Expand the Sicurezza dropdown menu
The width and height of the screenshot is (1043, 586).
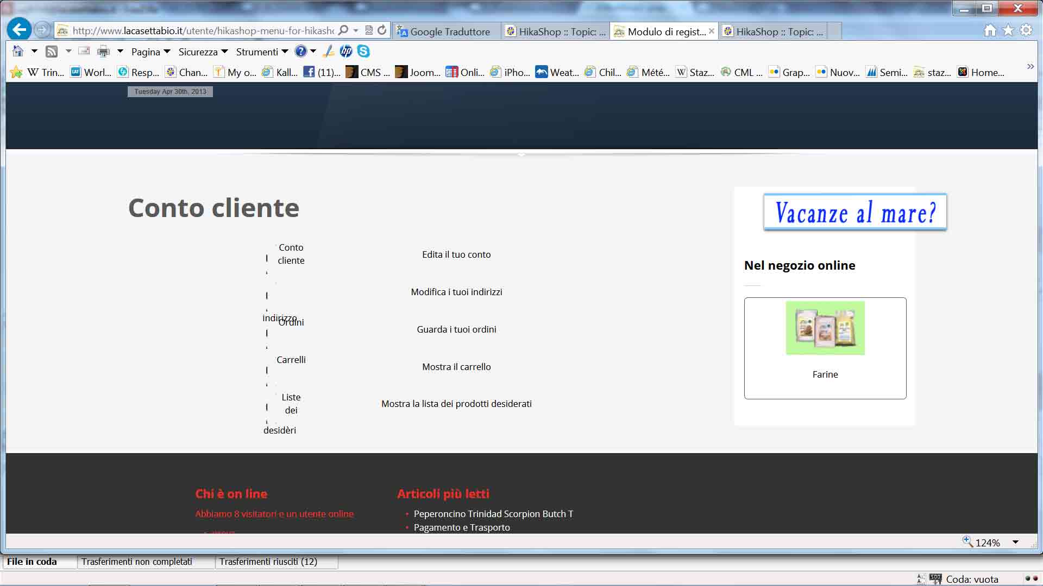point(203,52)
